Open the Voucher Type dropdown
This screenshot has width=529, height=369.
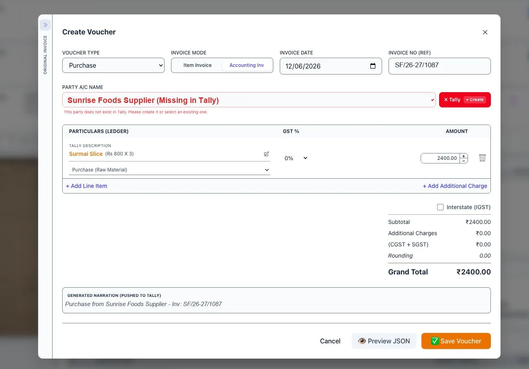[113, 65]
